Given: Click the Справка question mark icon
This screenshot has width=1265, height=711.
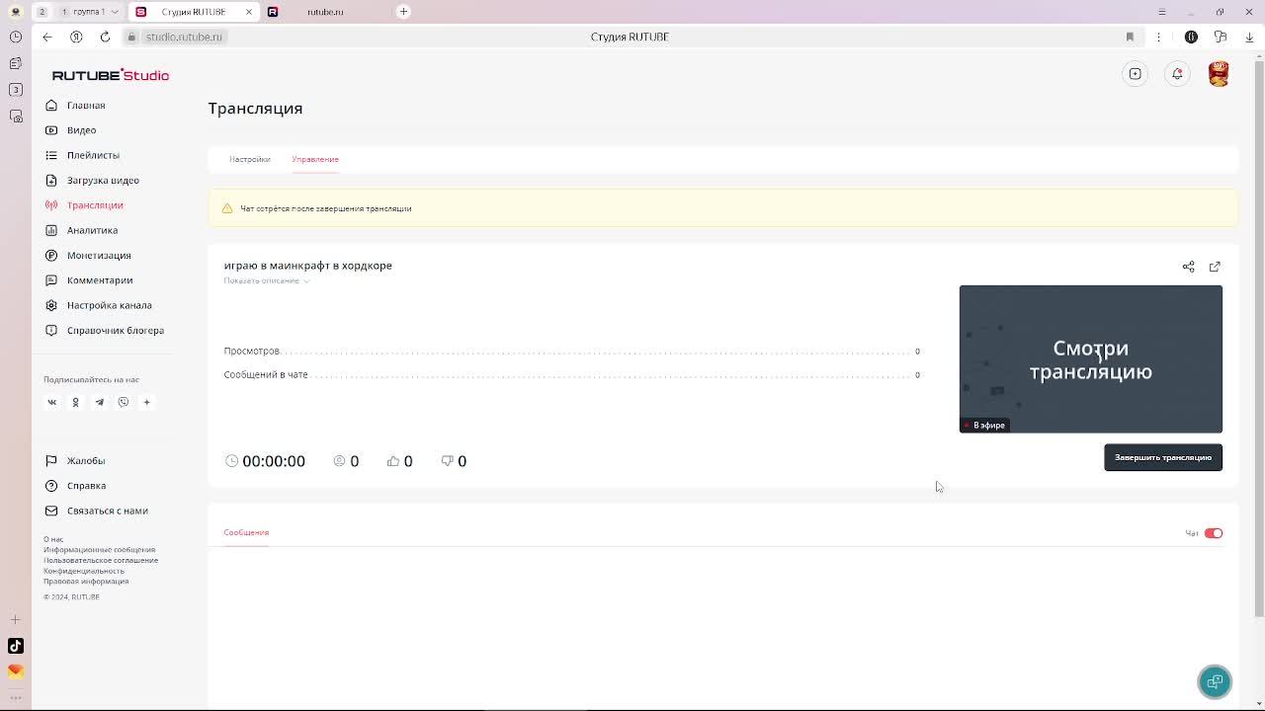Looking at the screenshot, I should (51, 486).
